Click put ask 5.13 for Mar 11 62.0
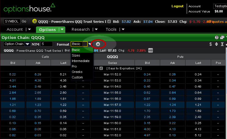 tap(172, 135)
